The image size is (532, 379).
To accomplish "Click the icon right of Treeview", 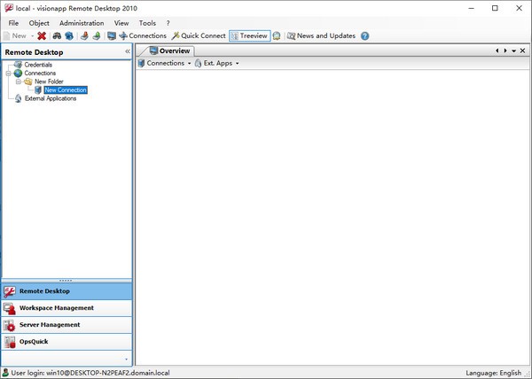I will [278, 36].
